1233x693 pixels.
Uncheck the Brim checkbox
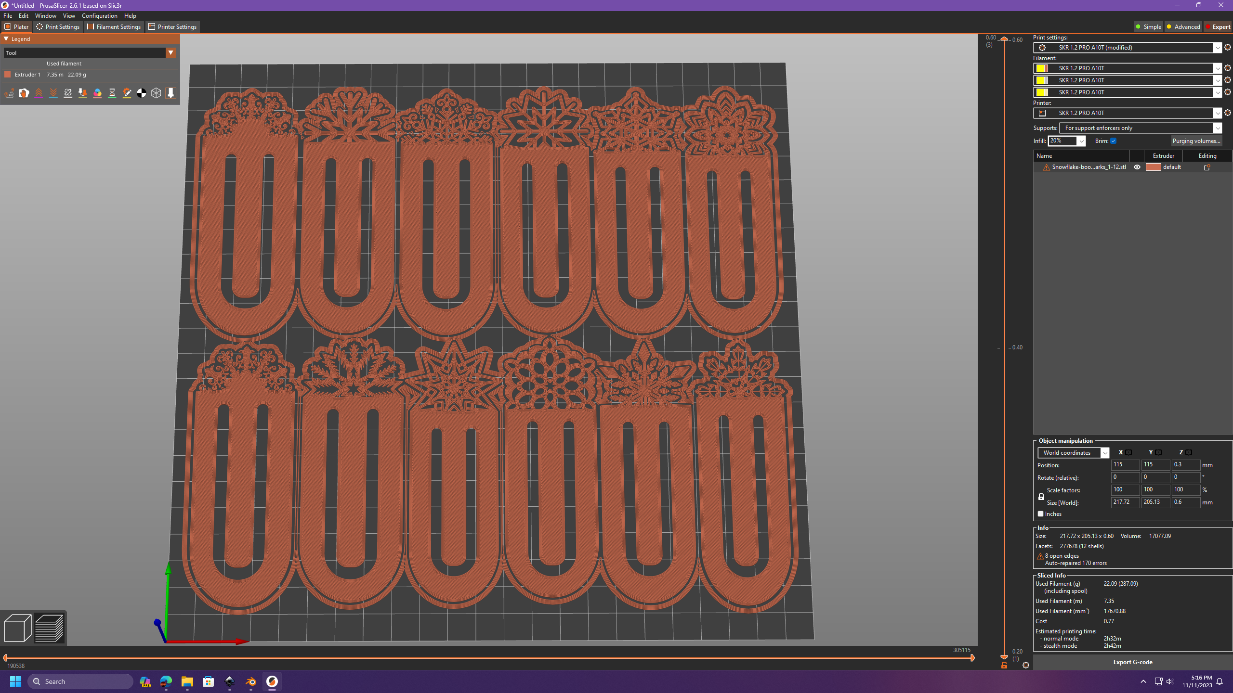pyautogui.click(x=1113, y=141)
